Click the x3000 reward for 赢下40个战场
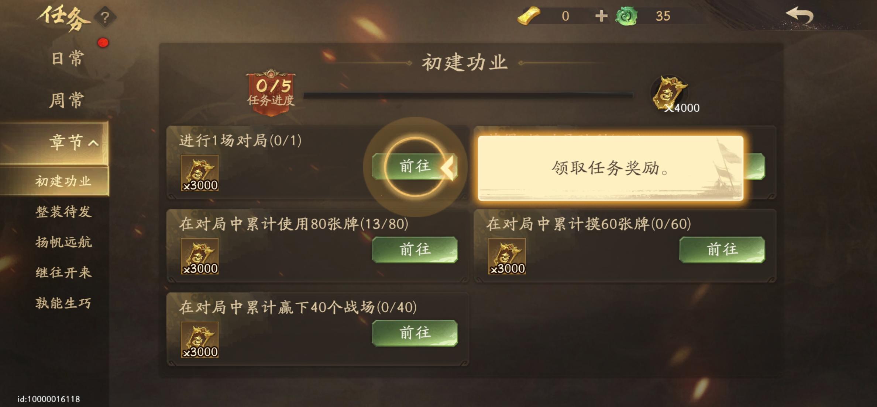The image size is (877, 407). pyautogui.click(x=200, y=340)
